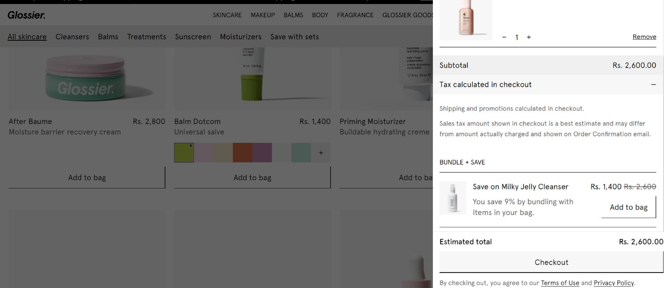Select the Sunscreen category
The width and height of the screenshot is (664, 288).
pyautogui.click(x=193, y=37)
